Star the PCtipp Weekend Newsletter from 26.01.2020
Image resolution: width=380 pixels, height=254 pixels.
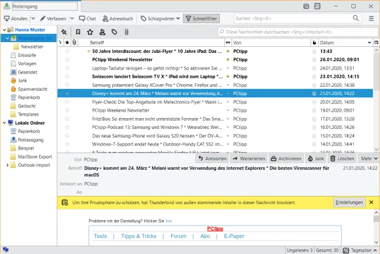(x=67, y=59)
